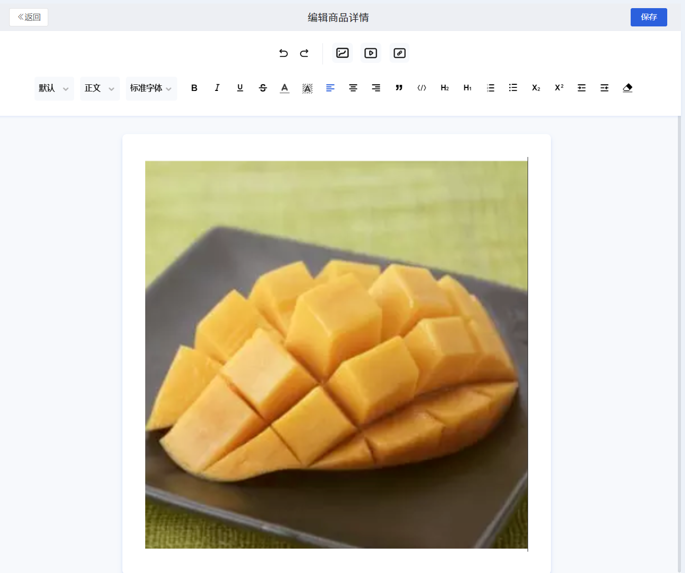This screenshot has width=685, height=573.
Task: Toggle italic formatting
Action: 217,88
